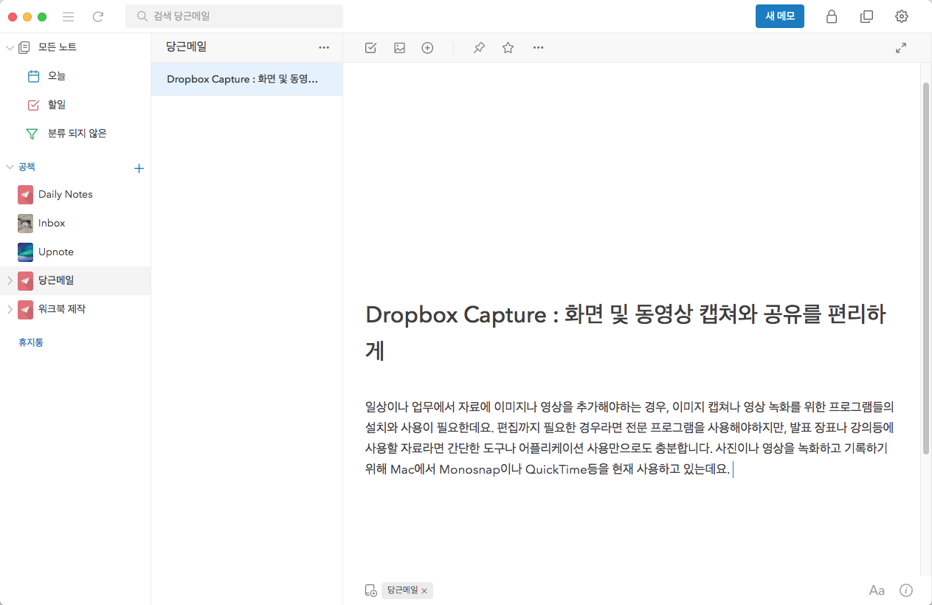The image size is (932, 605).
Task: Click the circled plus insert icon
Action: (427, 48)
